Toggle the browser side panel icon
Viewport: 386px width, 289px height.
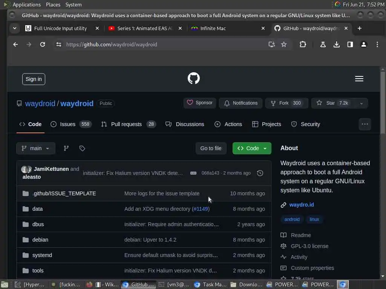pyautogui.click(x=350, y=44)
